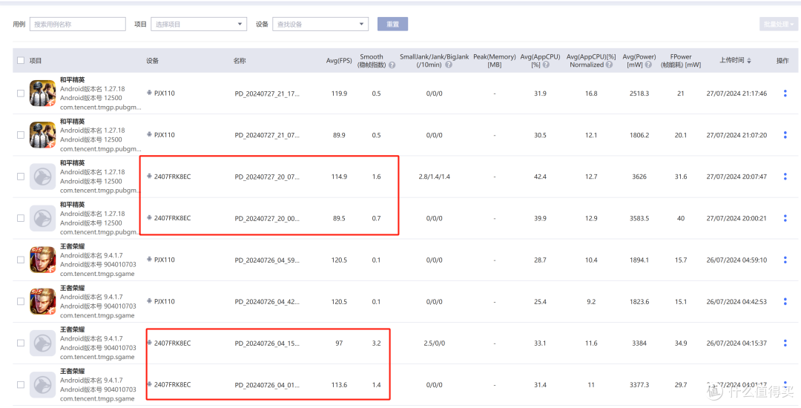Select Avg(FPS) value 119.9
This screenshot has width=801, height=408.
(339, 93)
